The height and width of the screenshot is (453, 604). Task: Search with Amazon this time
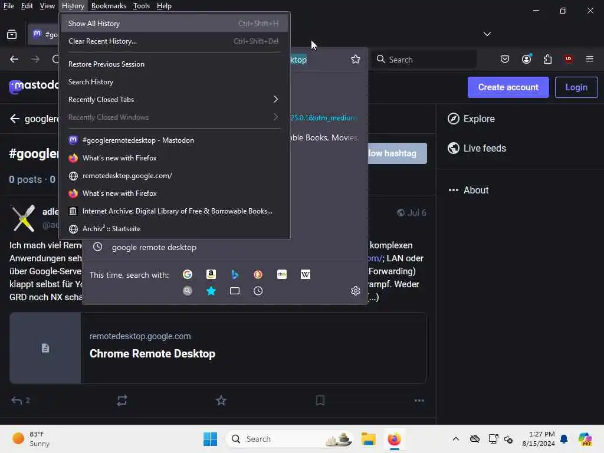[x=211, y=274]
